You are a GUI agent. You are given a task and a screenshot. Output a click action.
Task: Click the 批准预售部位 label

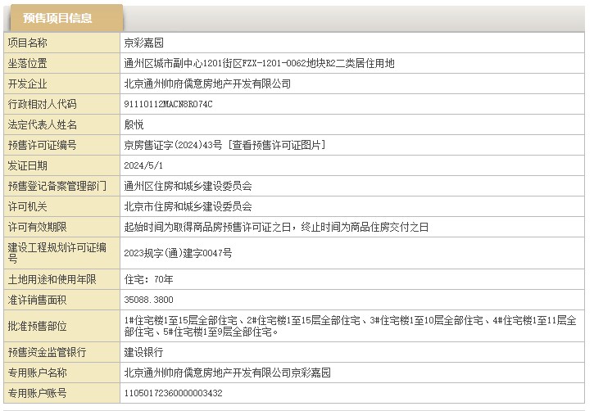point(37,326)
